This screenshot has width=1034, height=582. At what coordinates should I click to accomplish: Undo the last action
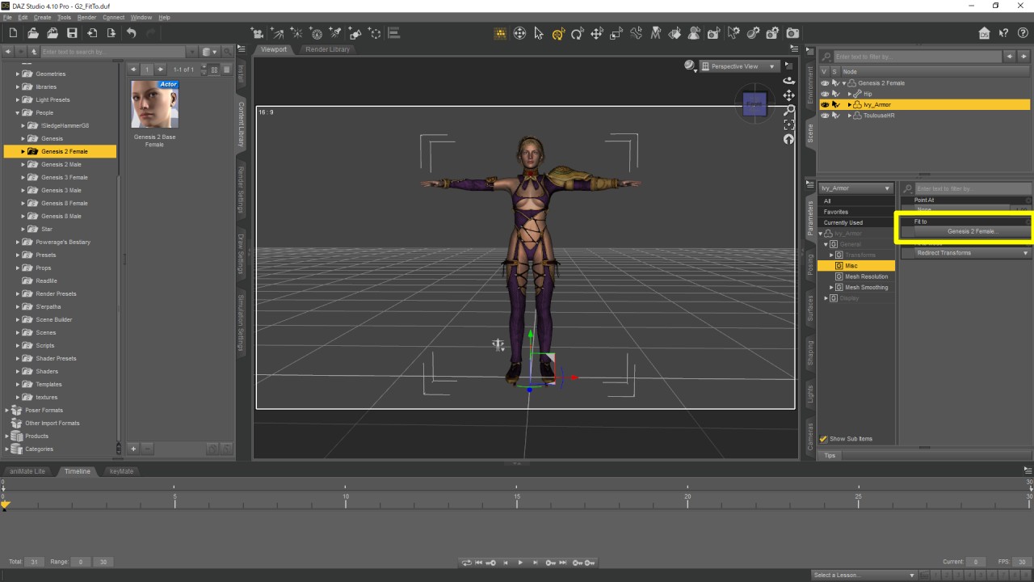point(131,33)
